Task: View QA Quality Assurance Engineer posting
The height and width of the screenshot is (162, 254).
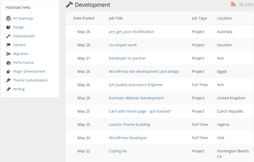Action: point(136,85)
